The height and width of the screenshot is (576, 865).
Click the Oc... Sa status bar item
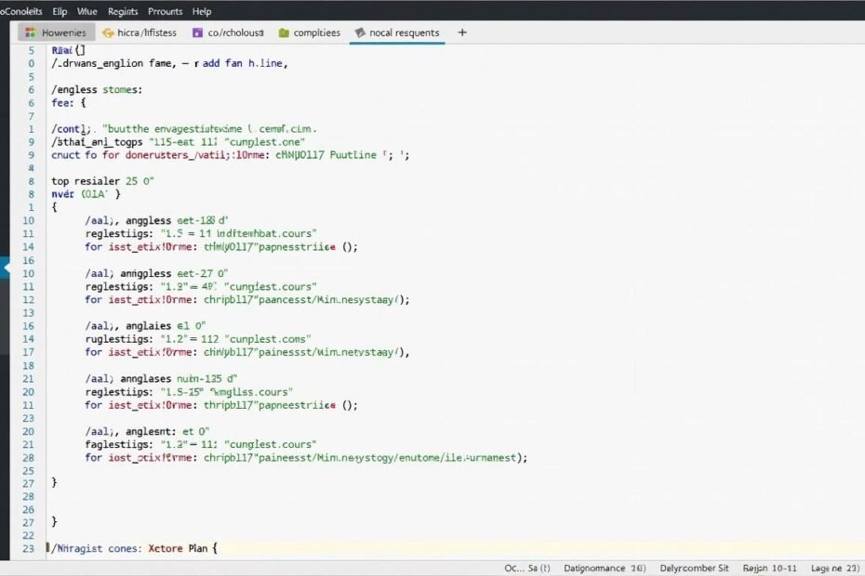tap(527, 567)
